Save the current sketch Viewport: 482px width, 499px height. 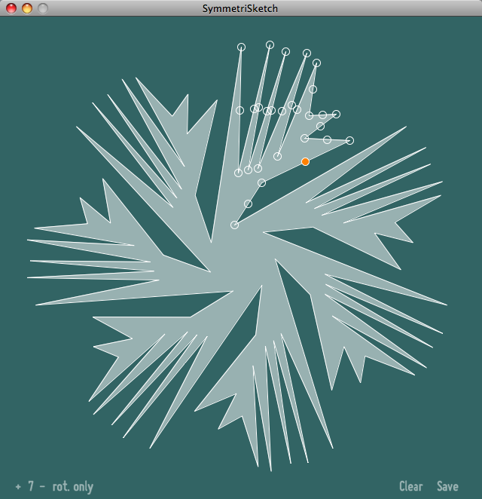(447, 487)
